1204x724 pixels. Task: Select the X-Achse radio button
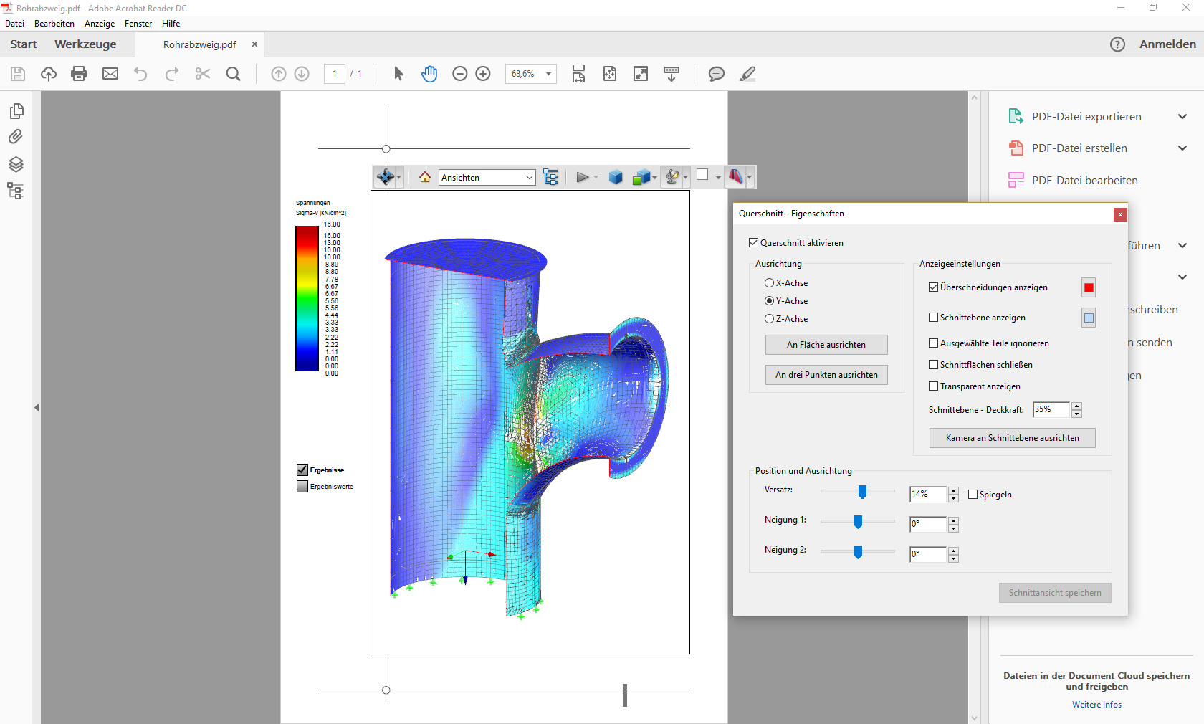769,283
